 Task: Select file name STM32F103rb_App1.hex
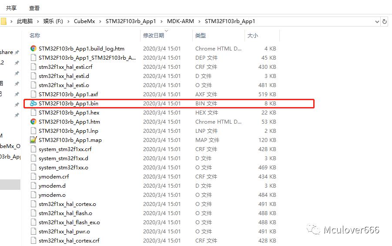[69, 113]
